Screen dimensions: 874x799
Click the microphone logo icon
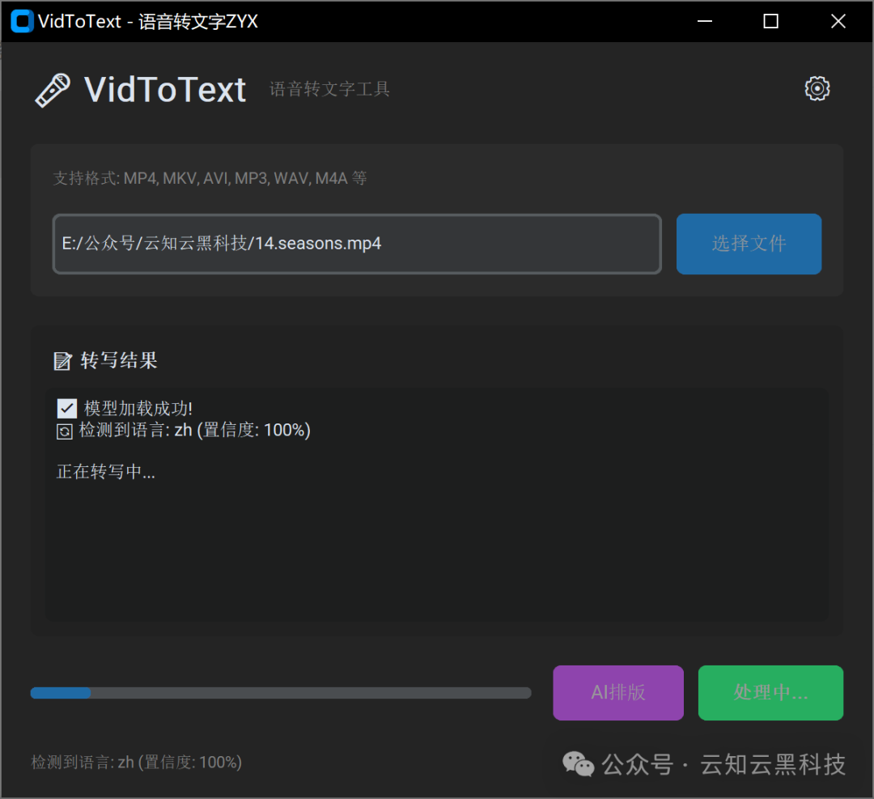(x=53, y=91)
